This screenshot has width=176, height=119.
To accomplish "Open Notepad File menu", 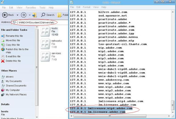I will point(72,7).
